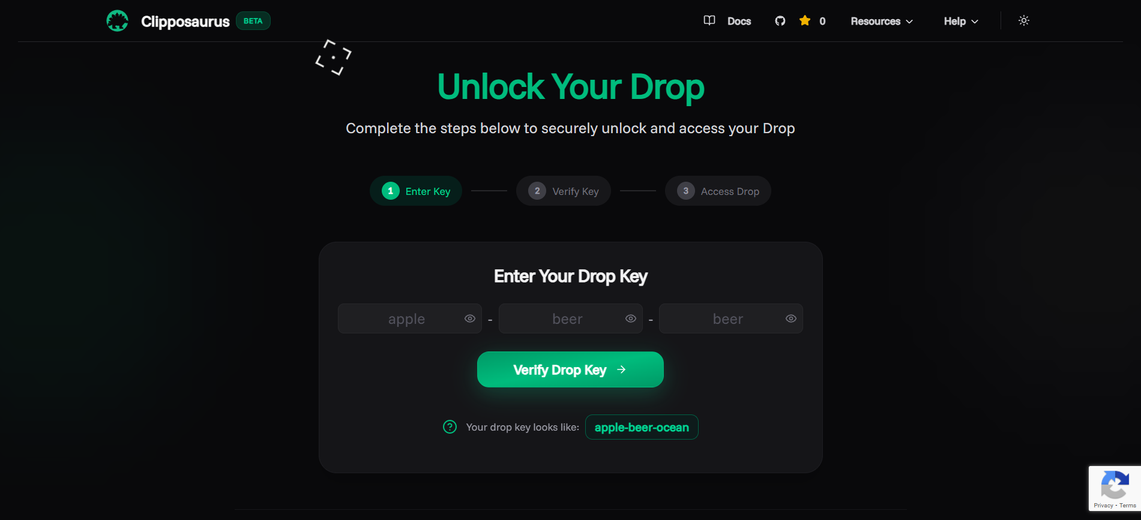Click the reCAPTCHA badge logo

1115,485
